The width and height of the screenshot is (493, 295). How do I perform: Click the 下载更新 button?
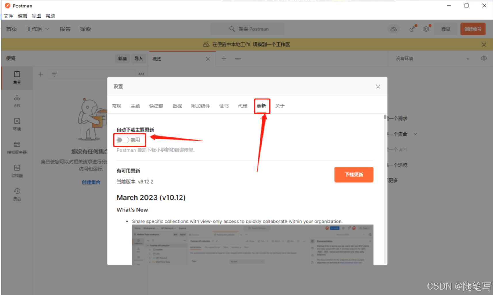354,175
